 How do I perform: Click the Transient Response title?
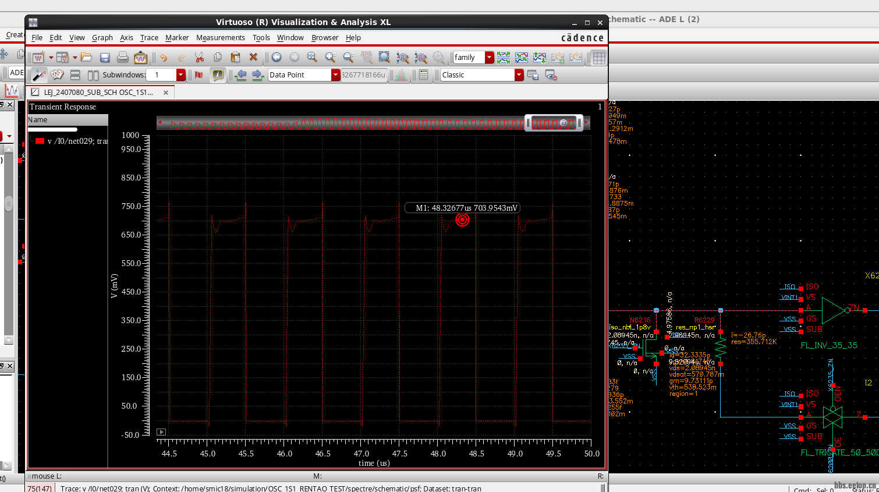[x=63, y=107]
